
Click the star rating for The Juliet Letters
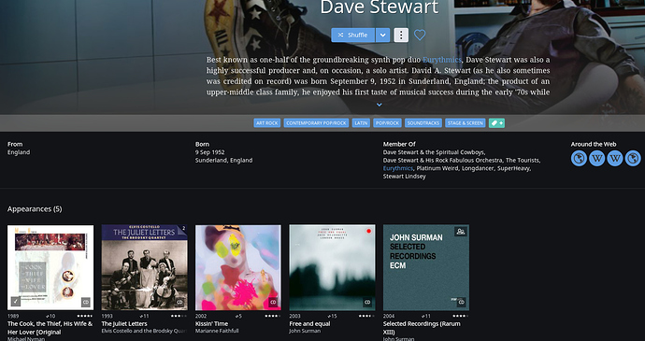pyautogui.click(x=179, y=316)
